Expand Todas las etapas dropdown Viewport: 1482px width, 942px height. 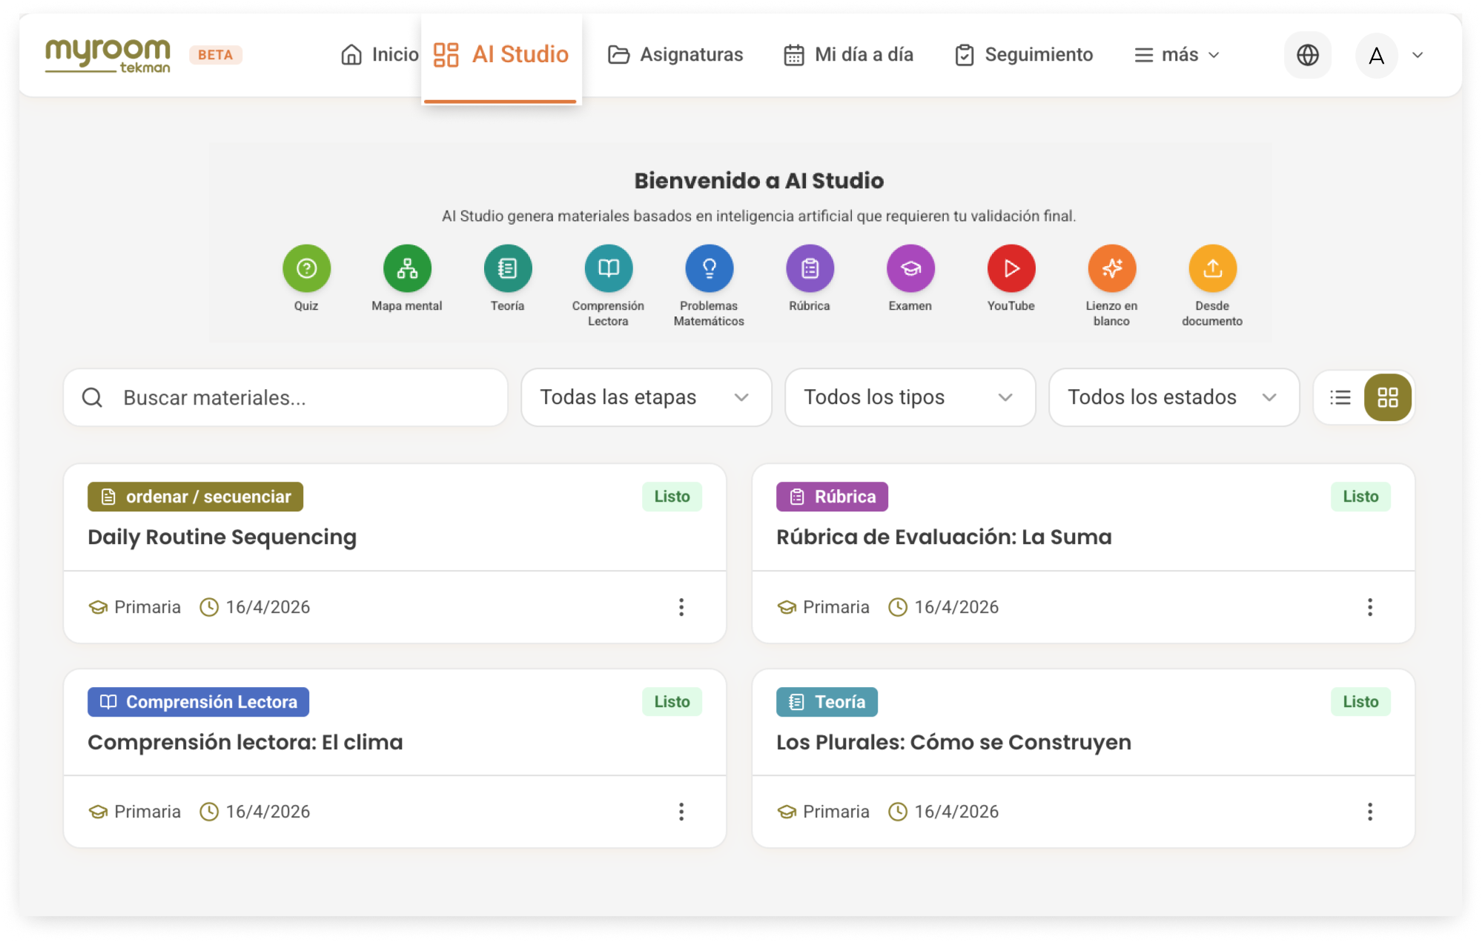[646, 397]
